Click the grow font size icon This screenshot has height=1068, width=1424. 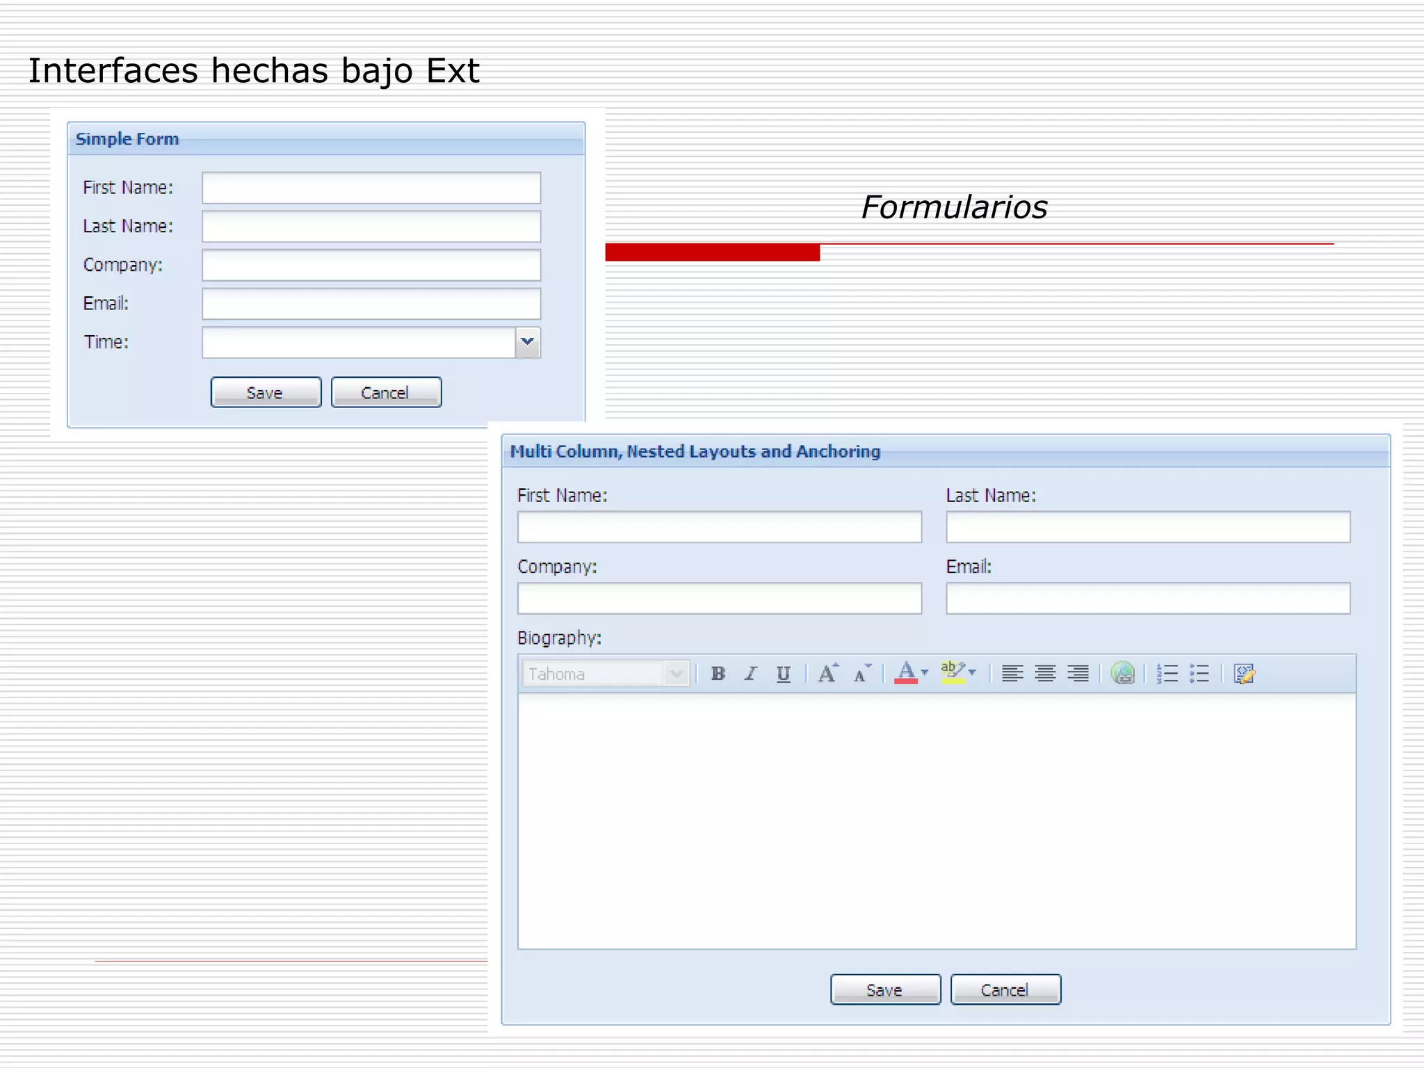pos(828,673)
